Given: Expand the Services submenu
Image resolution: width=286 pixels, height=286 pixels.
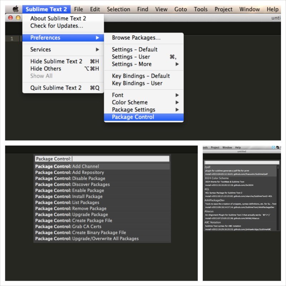Looking at the screenshot, I should (x=63, y=49).
